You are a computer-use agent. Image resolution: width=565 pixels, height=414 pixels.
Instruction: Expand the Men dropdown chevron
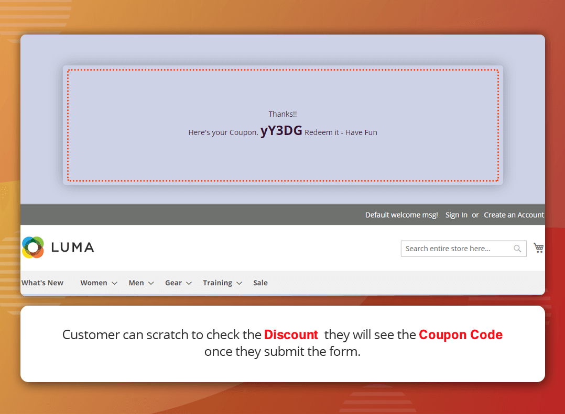[x=151, y=283]
